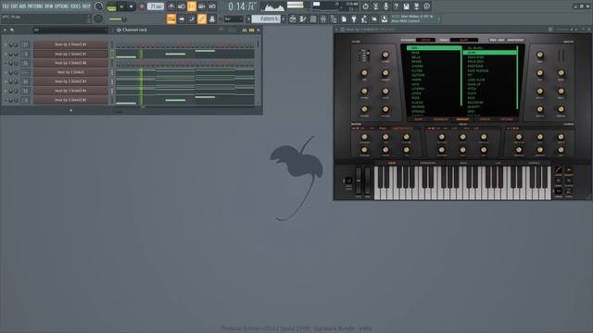Open the plugin window menu arrow

tap(336, 29)
